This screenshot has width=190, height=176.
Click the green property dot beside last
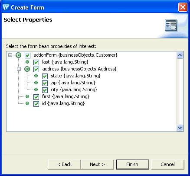click(x=27, y=62)
